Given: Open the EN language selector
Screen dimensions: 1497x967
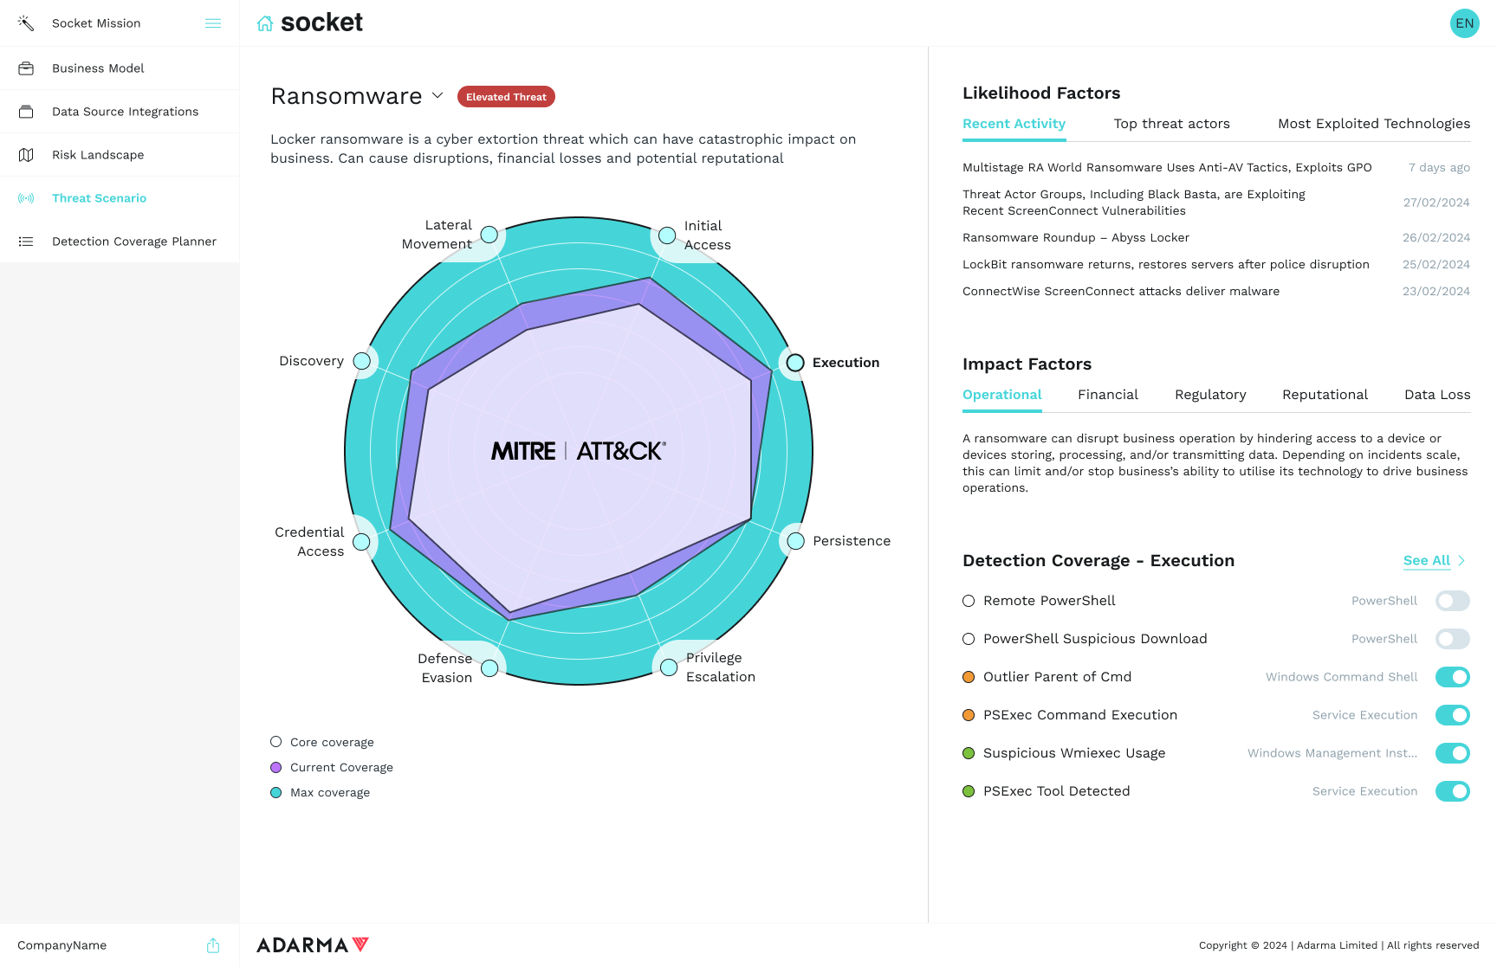Looking at the screenshot, I should pyautogui.click(x=1464, y=23).
